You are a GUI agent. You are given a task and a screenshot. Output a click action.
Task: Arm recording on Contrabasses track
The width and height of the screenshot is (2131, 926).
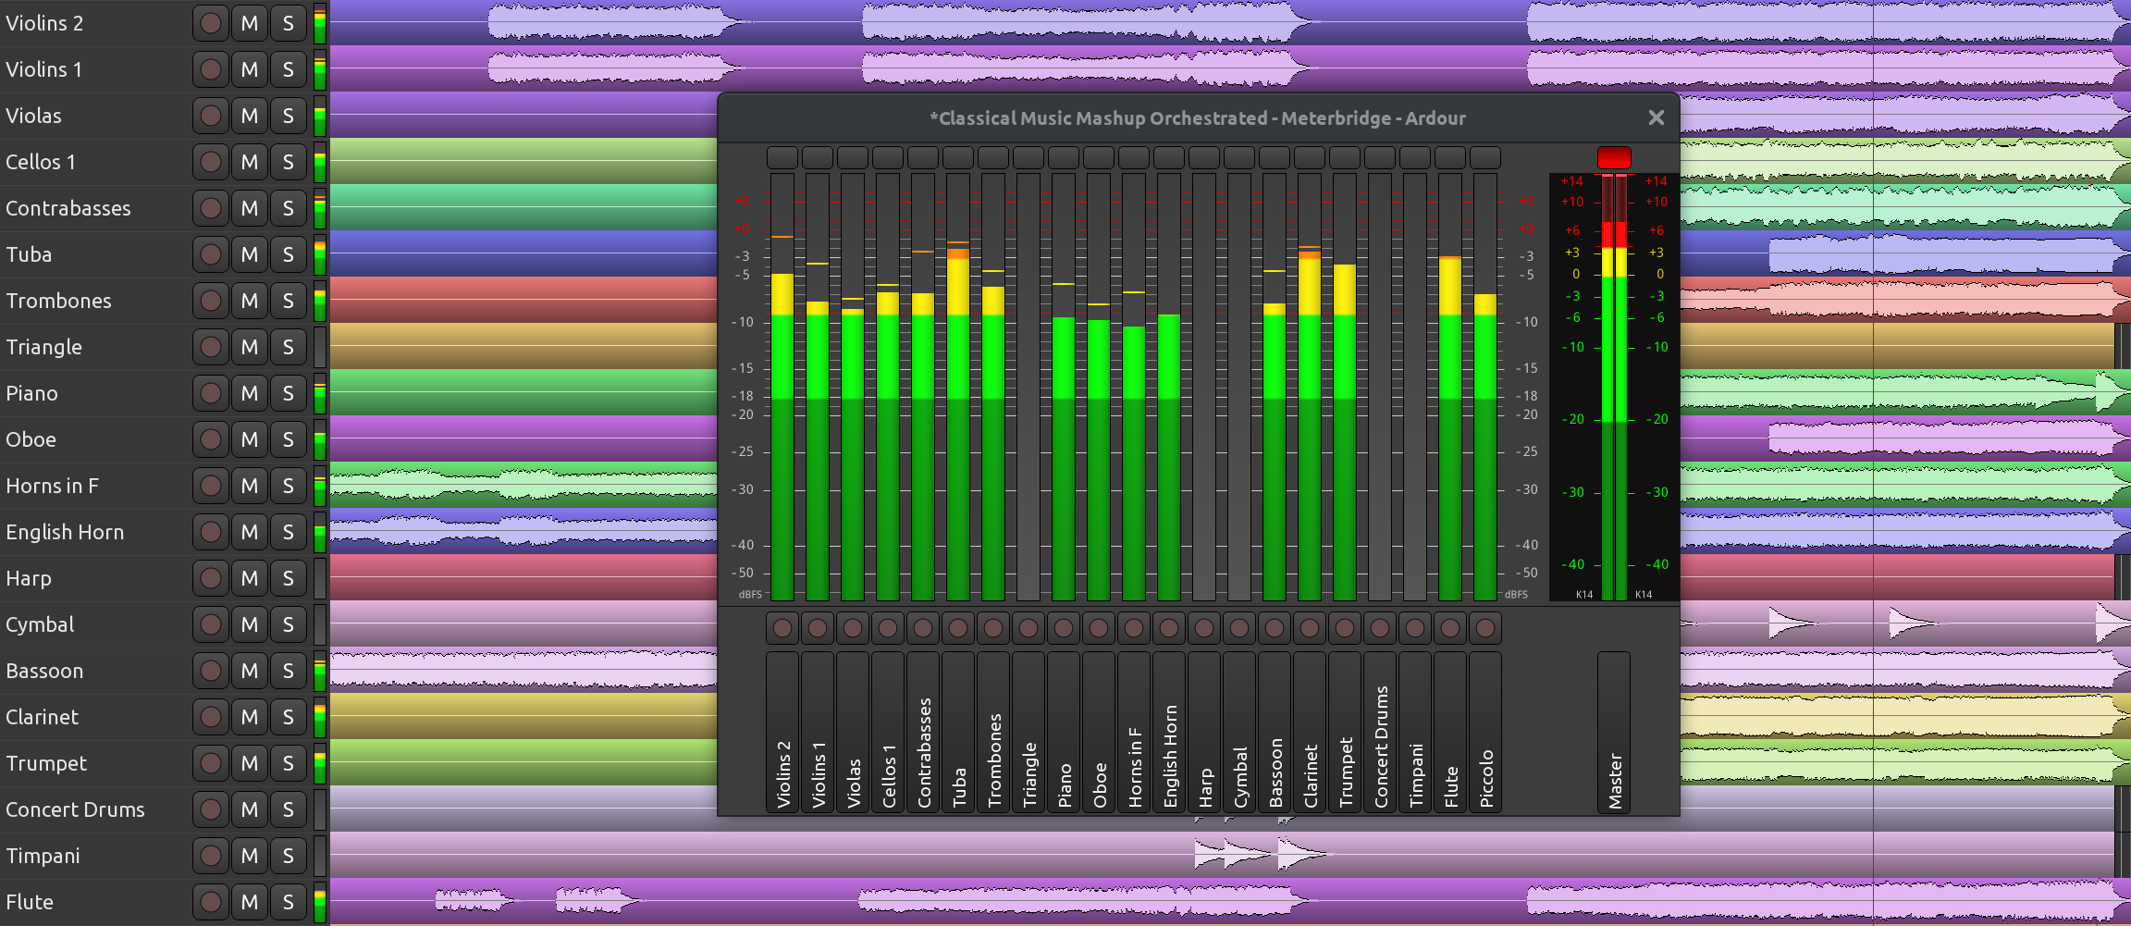[211, 208]
